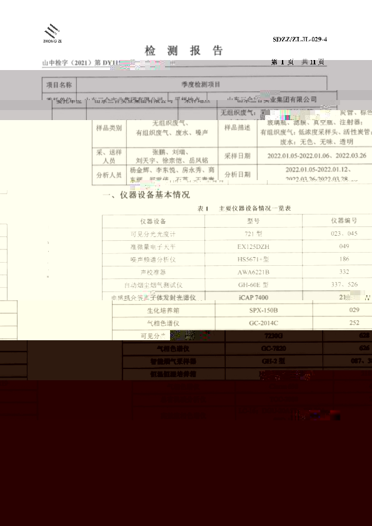372x526 pixels.
Task: Click the '分析日期' label cell
Action: (237, 174)
